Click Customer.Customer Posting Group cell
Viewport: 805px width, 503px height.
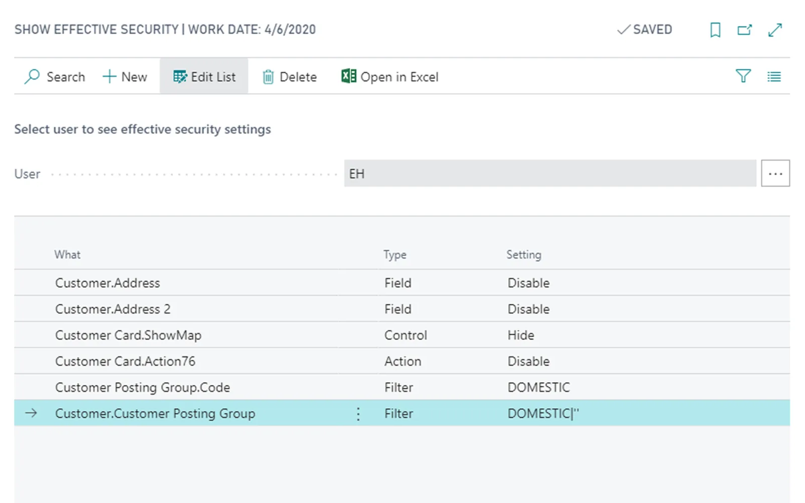[x=155, y=413]
